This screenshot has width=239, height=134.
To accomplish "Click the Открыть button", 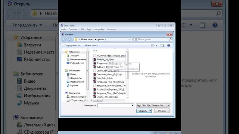I will point(143,111).
